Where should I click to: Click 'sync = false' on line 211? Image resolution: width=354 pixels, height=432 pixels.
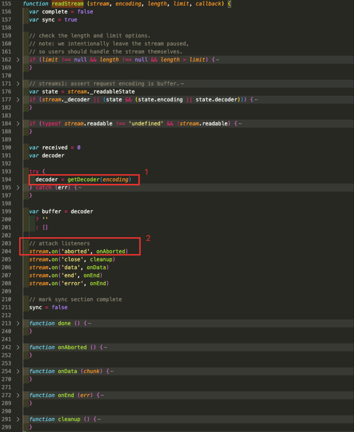click(x=48, y=307)
